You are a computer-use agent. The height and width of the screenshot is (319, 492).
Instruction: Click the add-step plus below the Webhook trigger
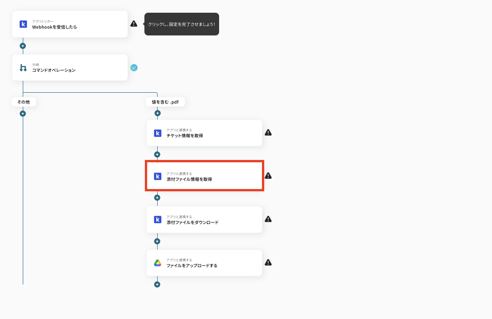[23, 46]
